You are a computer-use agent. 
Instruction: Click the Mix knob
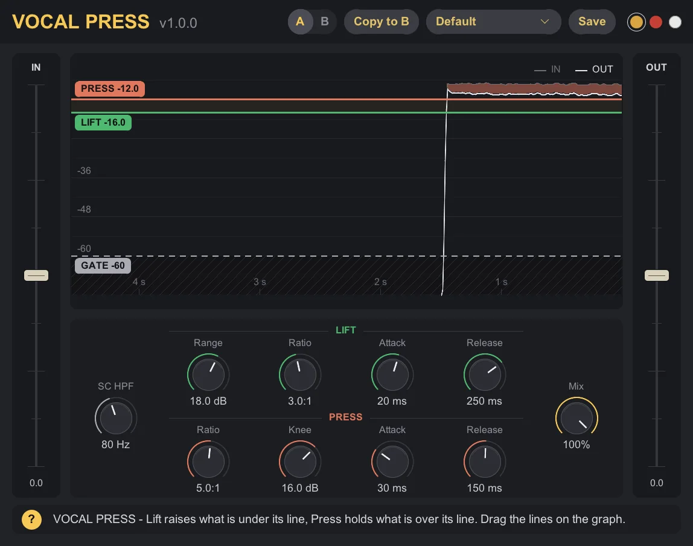point(576,418)
